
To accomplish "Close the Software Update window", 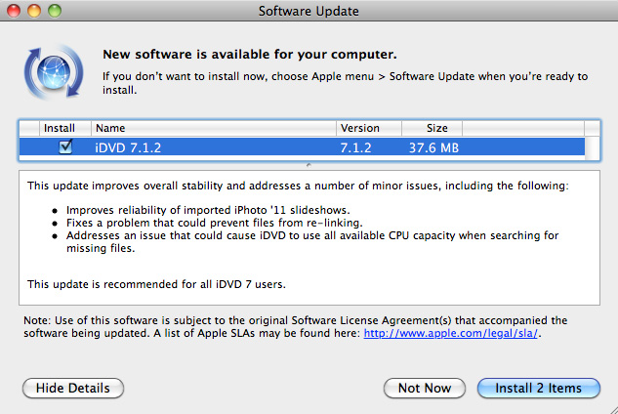I will pyautogui.click(x=14, y=11).
